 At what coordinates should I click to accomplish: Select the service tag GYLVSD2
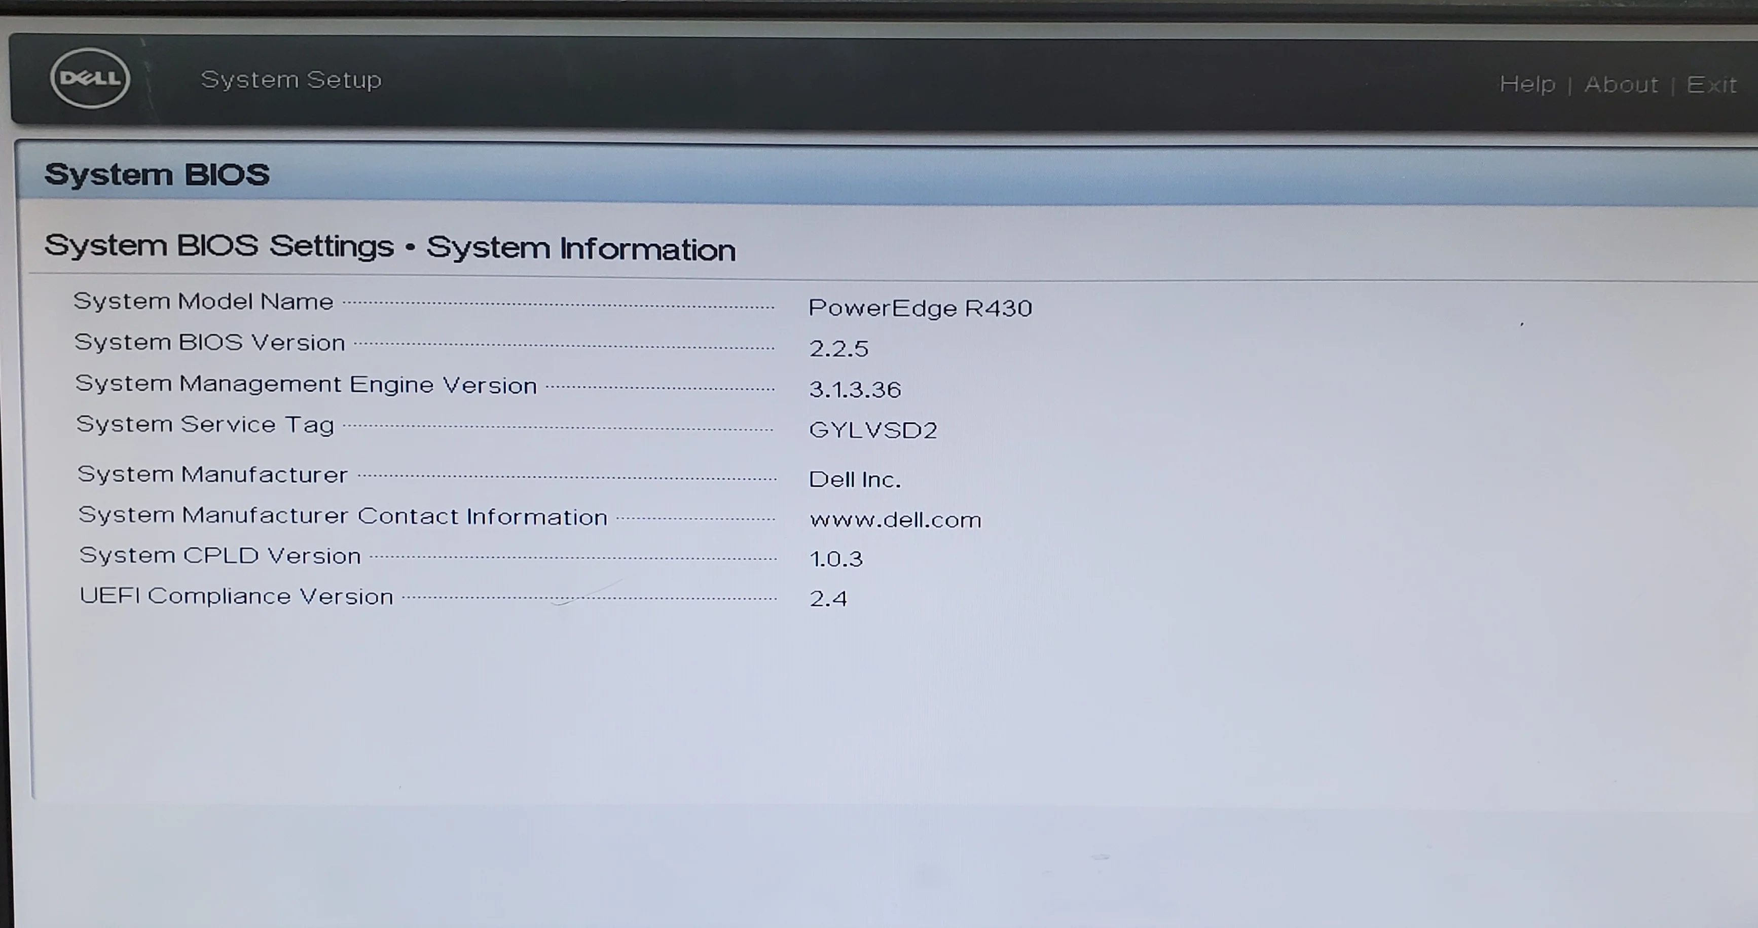(x=873, y=430)
